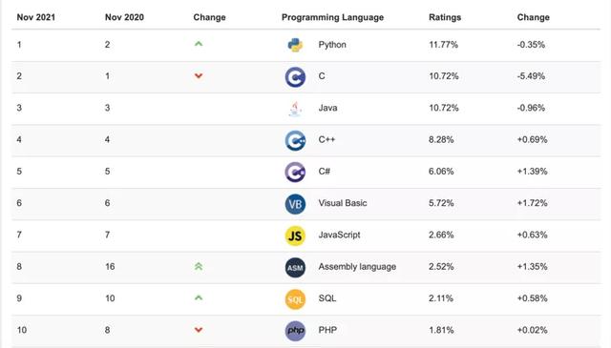Click the dark ASM Assembly icon
The width and height of the screenshot is (611, 348).
click(295, 267)
